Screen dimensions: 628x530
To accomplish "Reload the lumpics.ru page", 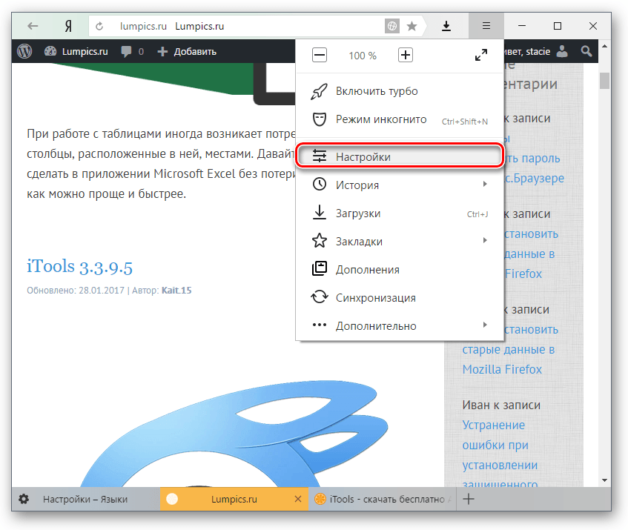I will (99, 26).
